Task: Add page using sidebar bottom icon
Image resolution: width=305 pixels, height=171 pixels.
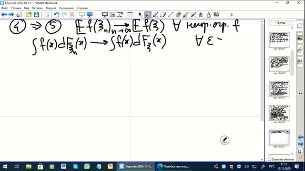Action: (x=301, y=151)
